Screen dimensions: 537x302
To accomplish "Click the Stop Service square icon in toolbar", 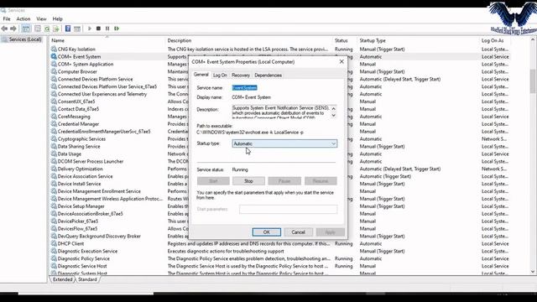I will coord(98,29).
